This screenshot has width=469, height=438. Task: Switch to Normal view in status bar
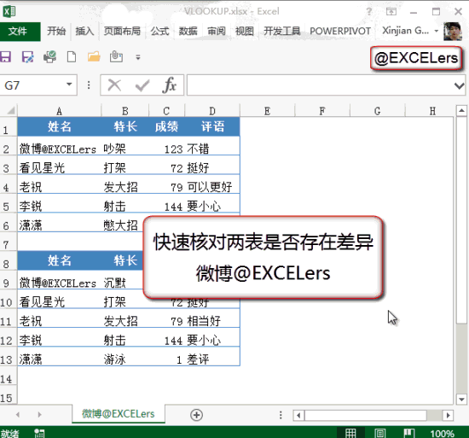(x=350, y=433)
